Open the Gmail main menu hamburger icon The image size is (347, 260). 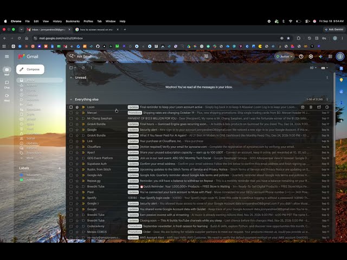pyautogui.click(x=7, y=56)
